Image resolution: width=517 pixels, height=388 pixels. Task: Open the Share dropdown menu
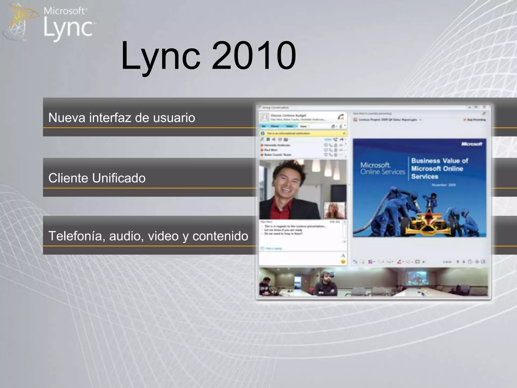[304, 126]
